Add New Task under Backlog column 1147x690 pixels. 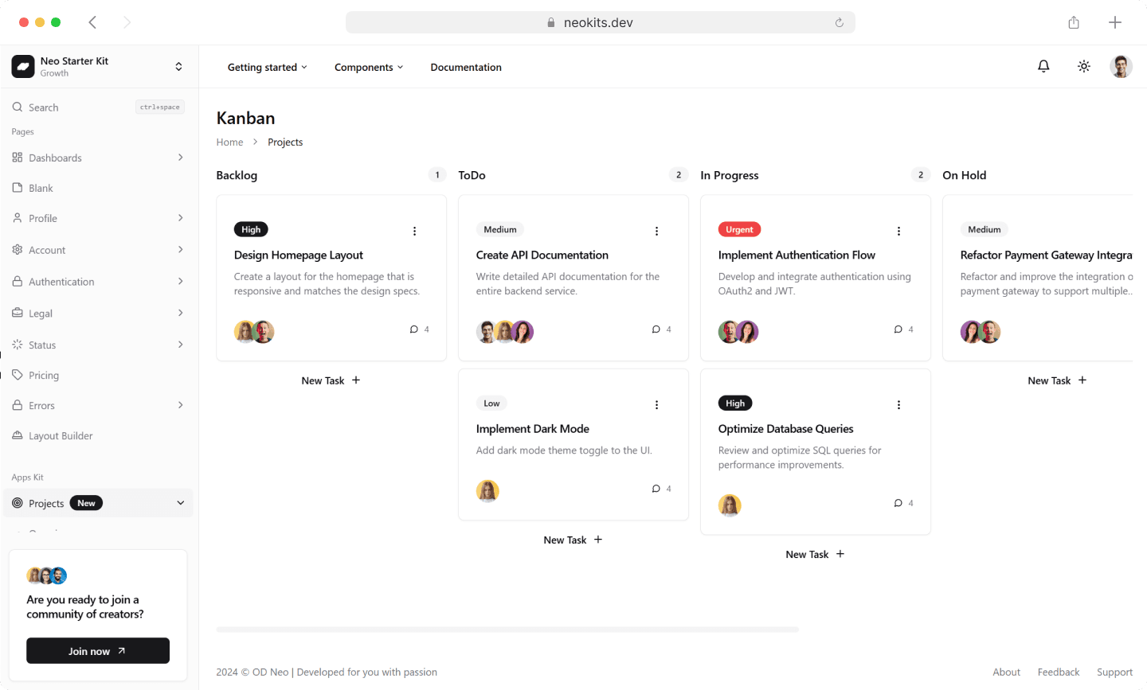pyautogui.click(x=331, y=380)
